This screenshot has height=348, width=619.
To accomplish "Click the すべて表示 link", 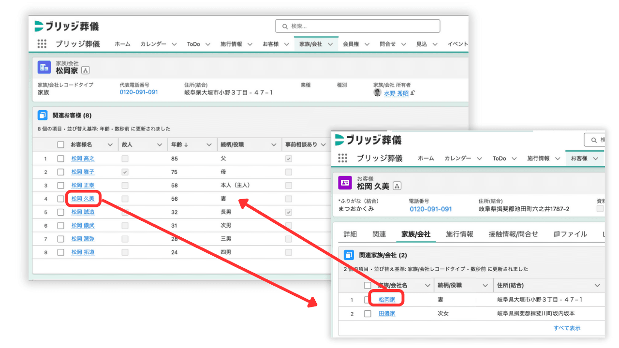I will point(567,328).
